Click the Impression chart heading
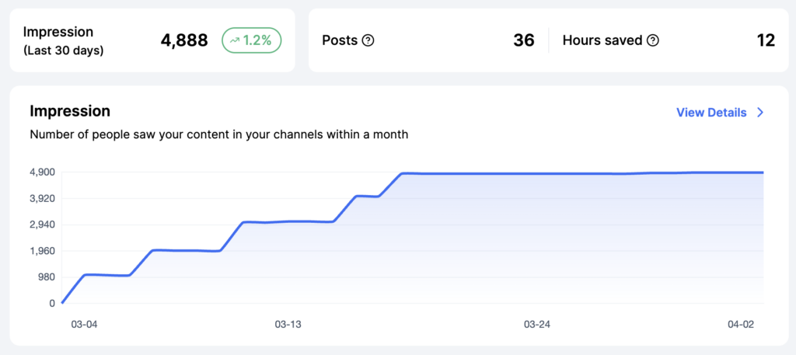 click(x=70, y=111)
